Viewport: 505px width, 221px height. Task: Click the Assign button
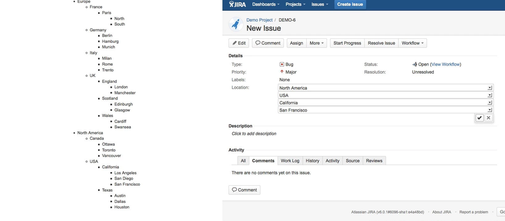pyautogui.click(x=296, y=43)
